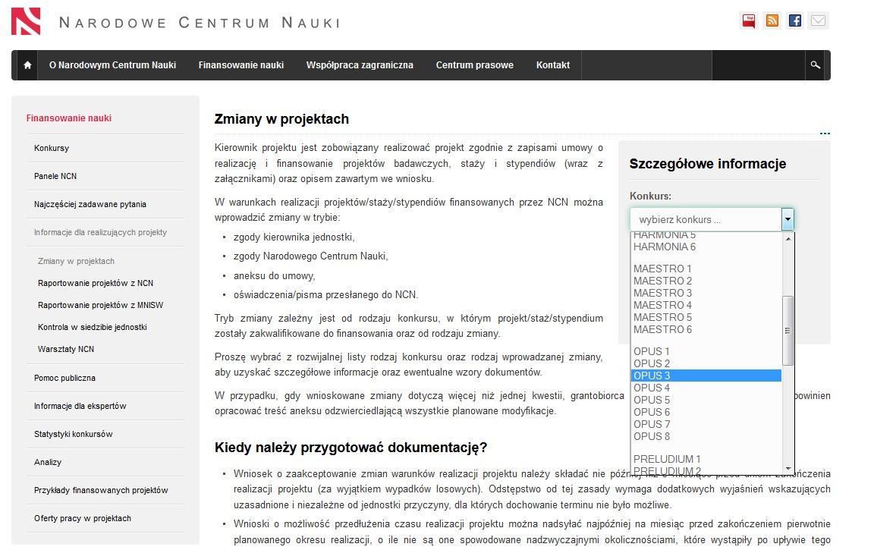This screenshot has width=874, height=550.
Task: Select OPUS 4 option
Action: (x=706, y=388)
